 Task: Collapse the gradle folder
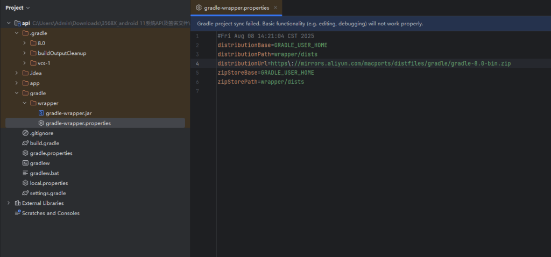[x=17, y=93]
